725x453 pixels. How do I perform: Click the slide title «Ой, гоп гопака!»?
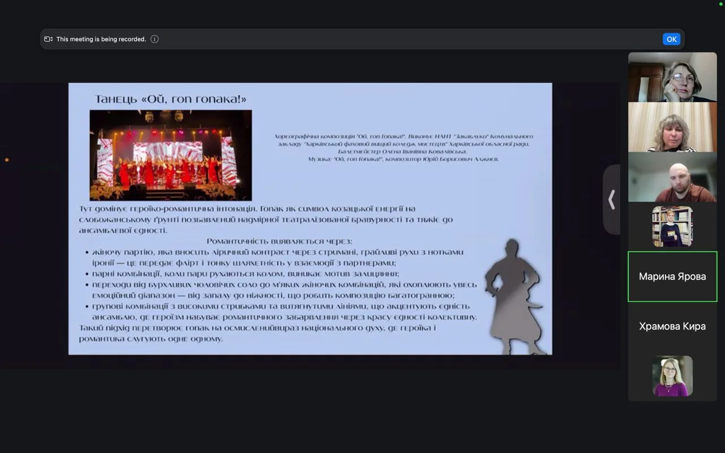pyautogui.click(x=170, y=100)
